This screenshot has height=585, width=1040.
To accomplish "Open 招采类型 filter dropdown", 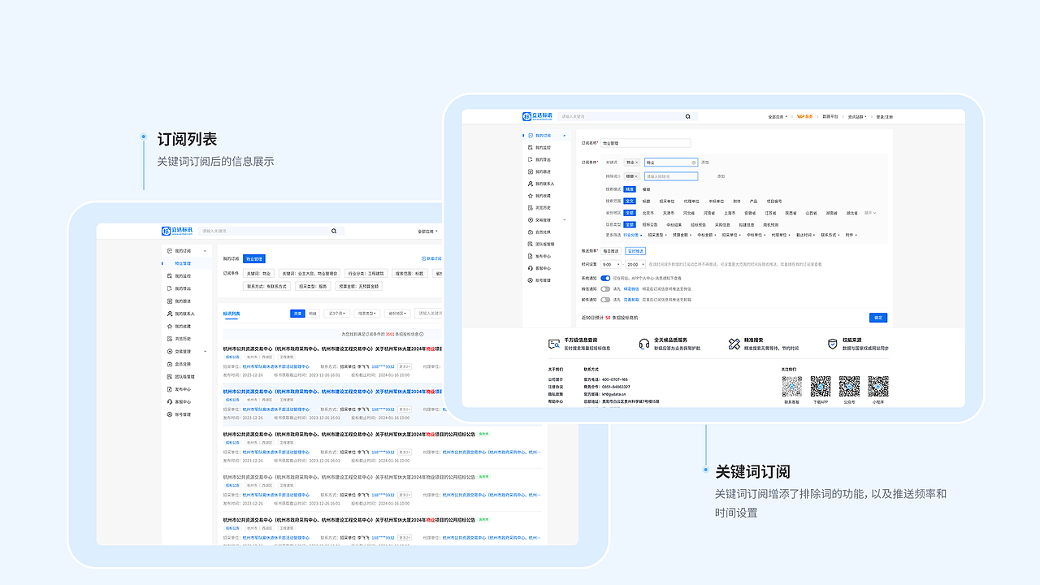I will click(657, 235).
